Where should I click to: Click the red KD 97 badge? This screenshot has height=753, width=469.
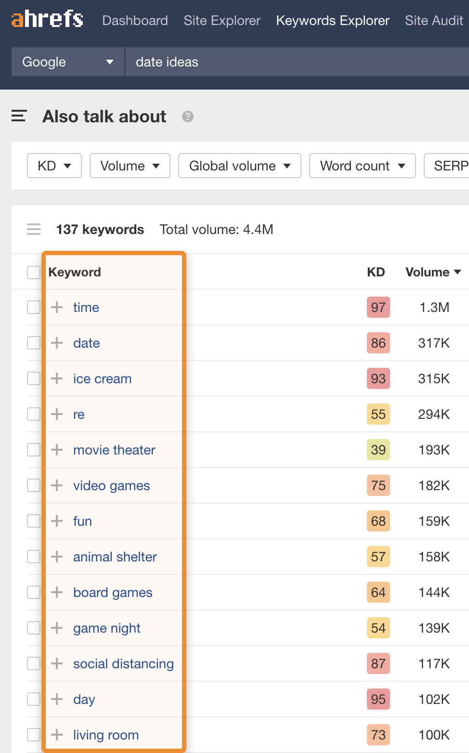[378, 308]
